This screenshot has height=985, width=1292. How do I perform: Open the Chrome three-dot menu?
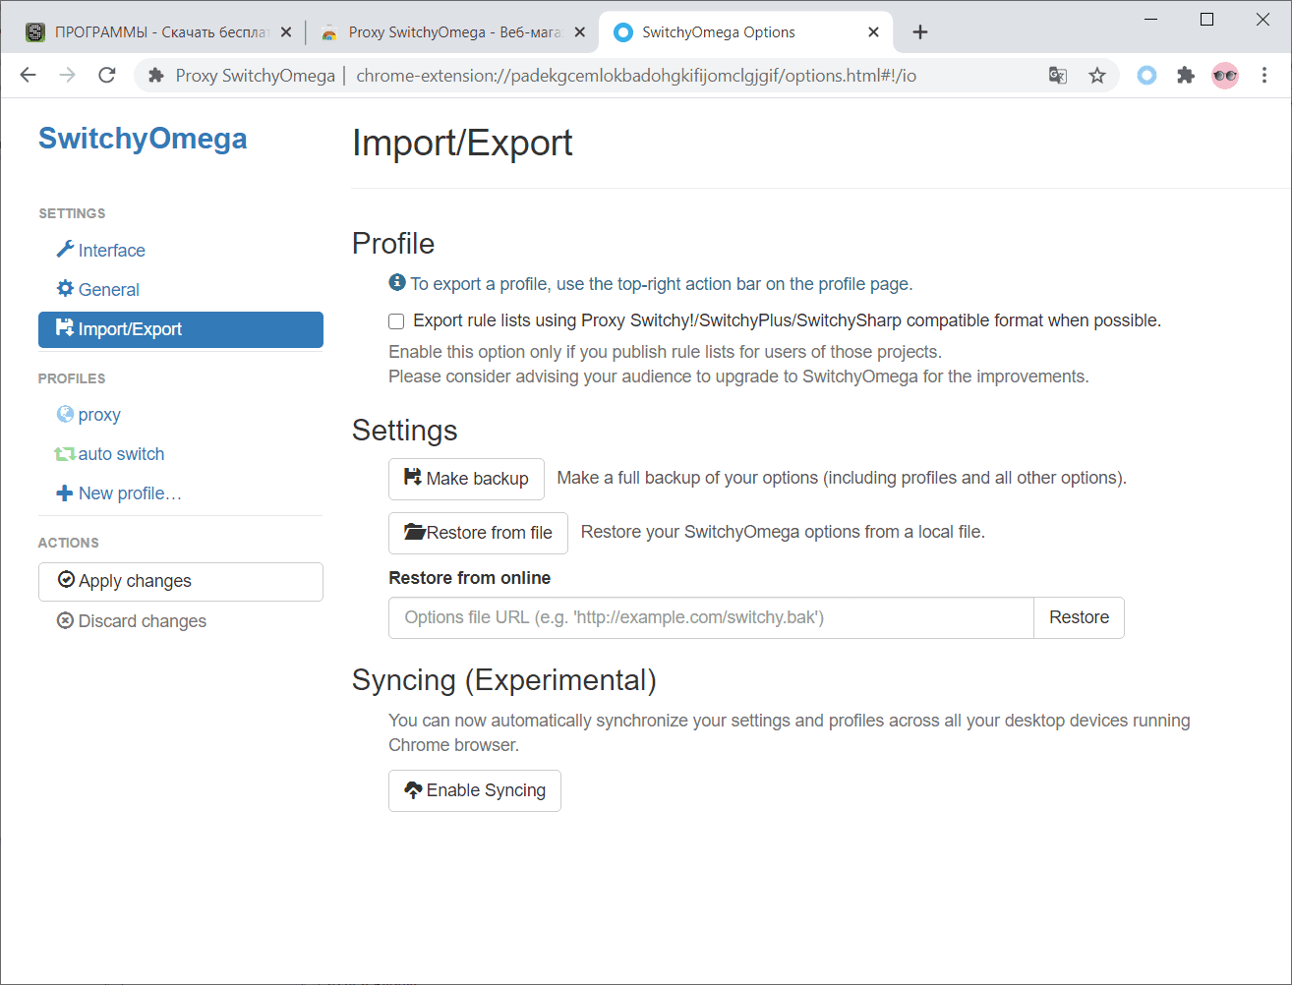pyautogui.click(x=1264, y=76)
